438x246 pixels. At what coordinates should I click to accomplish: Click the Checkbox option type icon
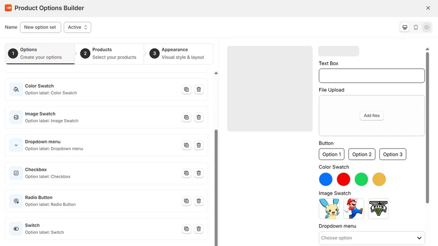[x=16, y=173]
